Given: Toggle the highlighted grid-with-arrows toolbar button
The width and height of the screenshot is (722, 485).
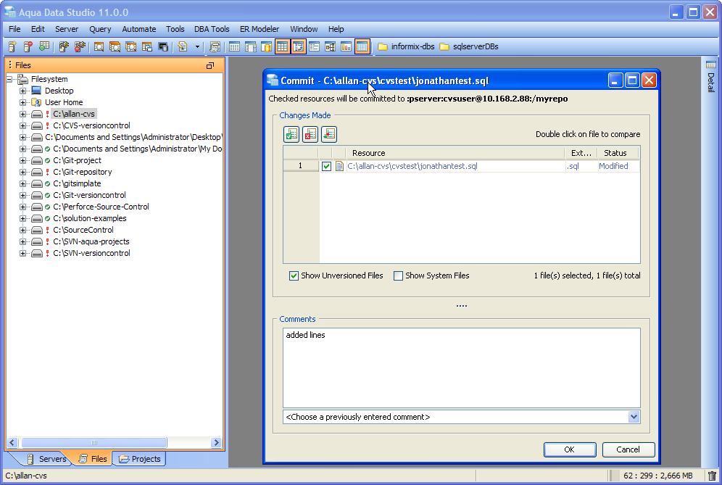Looking at the screenshot, I should (299, 46).
